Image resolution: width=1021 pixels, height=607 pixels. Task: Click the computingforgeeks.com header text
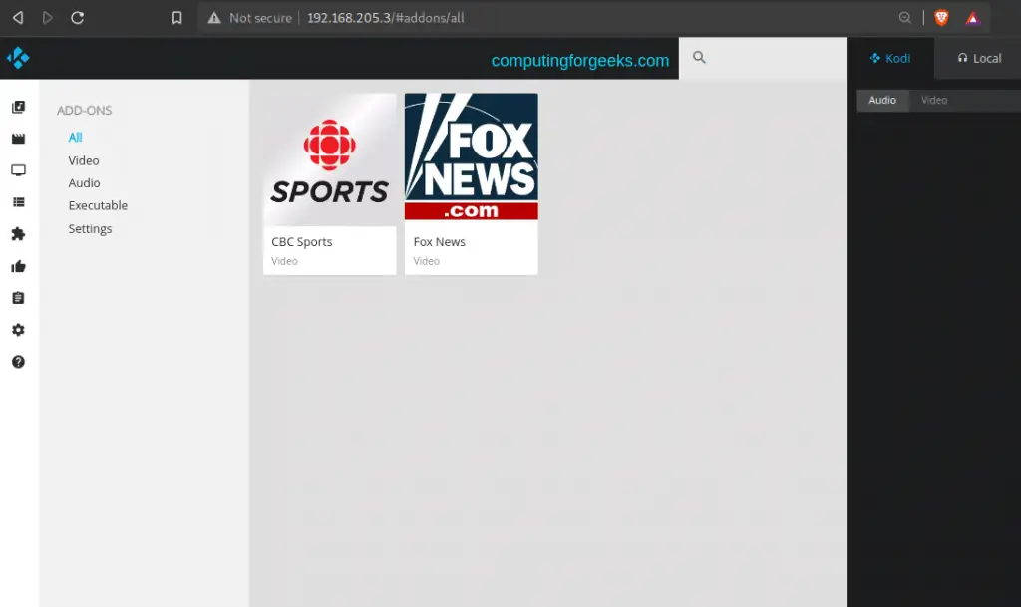tap(580, 61)
